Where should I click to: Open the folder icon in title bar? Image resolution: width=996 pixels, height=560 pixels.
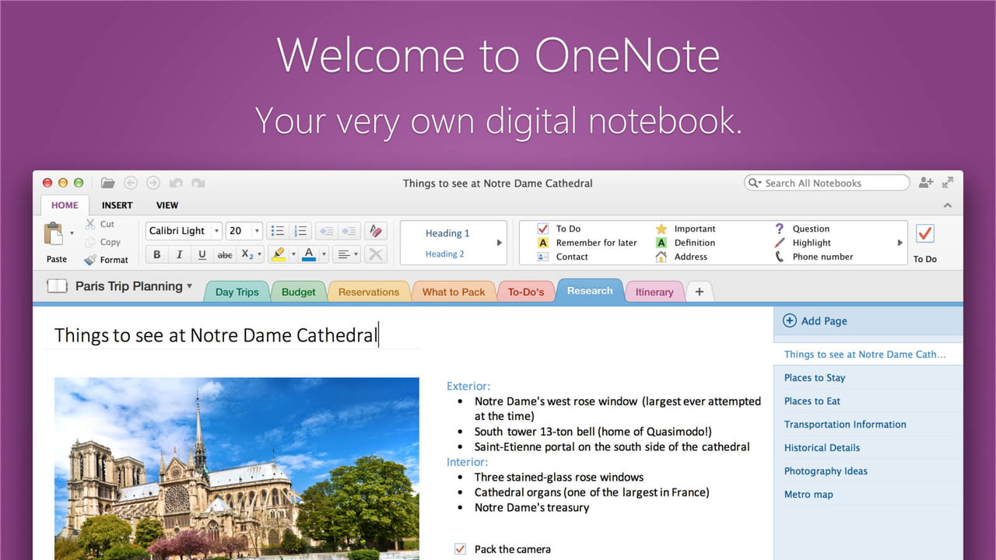[x=108, y=184]
